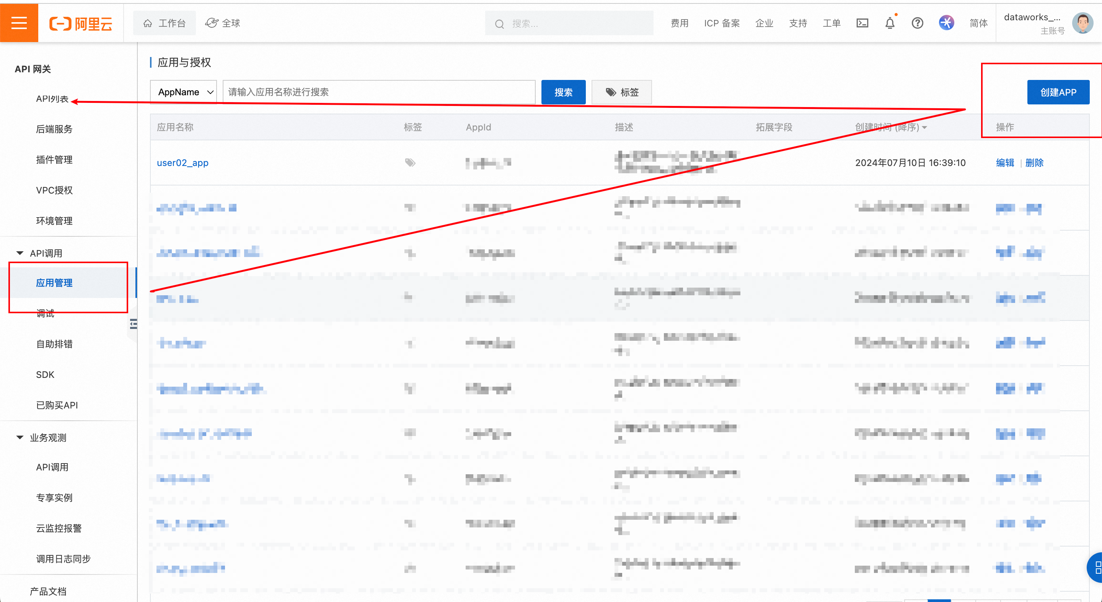Viewport: 1102px width, 602px height.
Task: Open 产品文档 in the sidebar
Action: pos(48,591)
